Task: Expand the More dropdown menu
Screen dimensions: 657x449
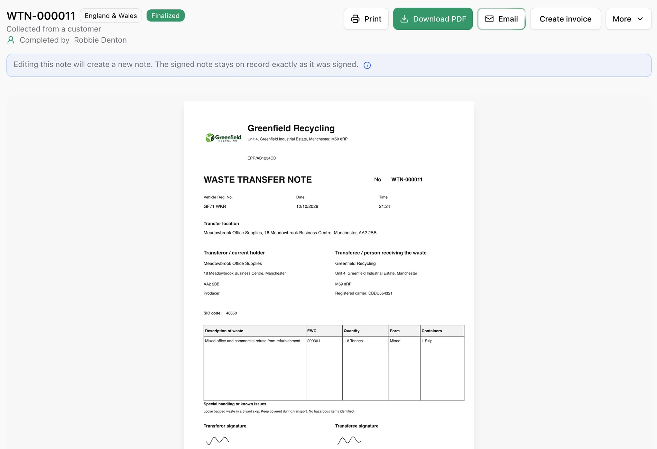Action: pos(628,19)
